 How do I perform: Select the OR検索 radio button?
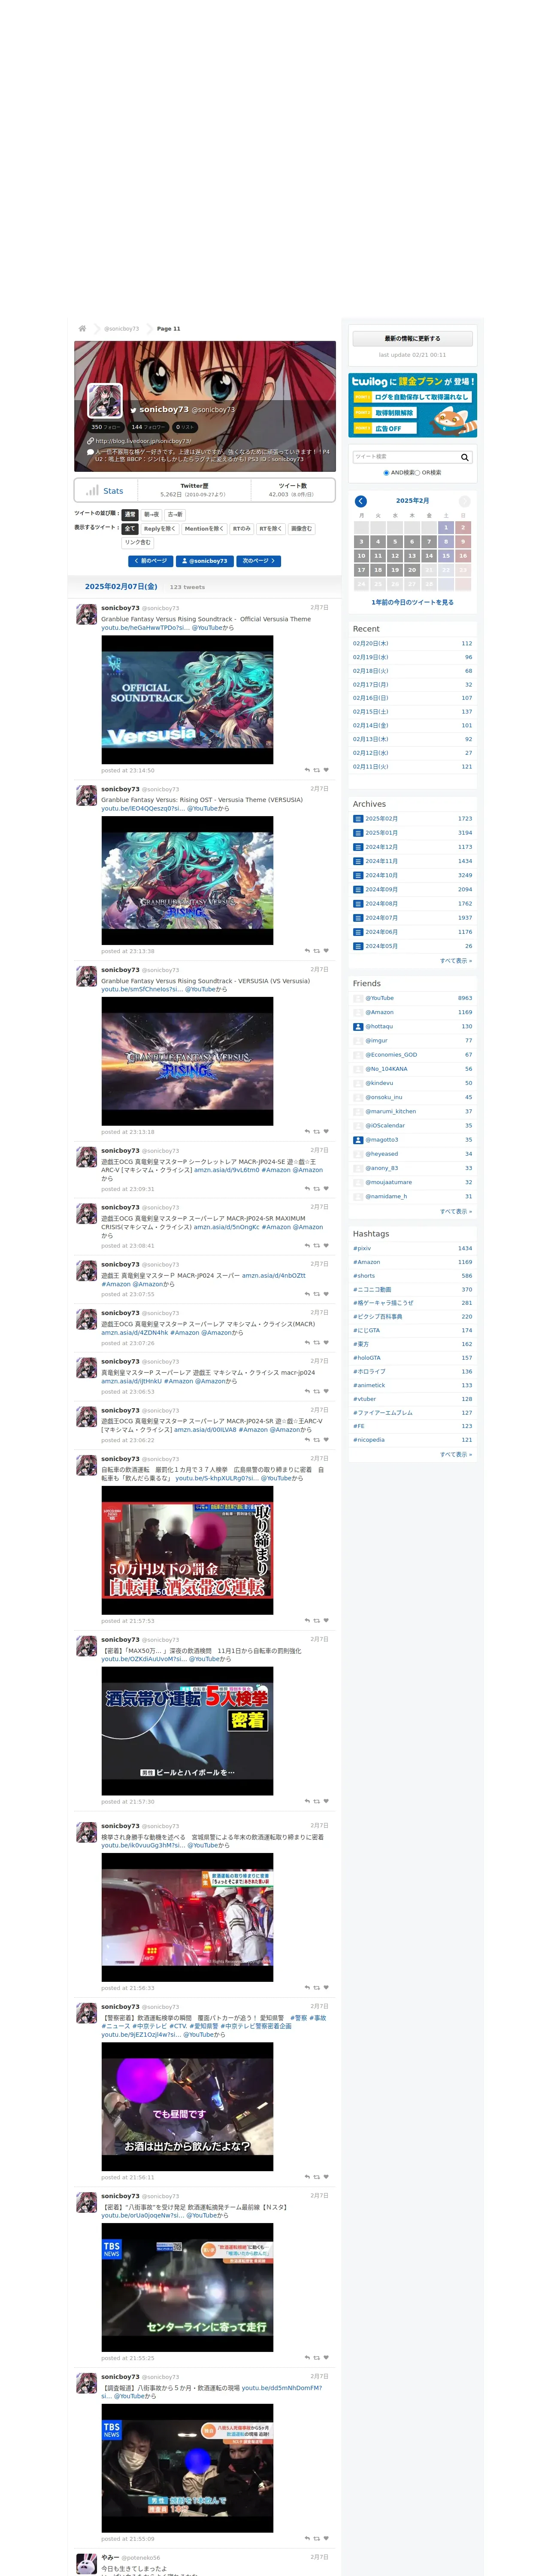(418, 473)
